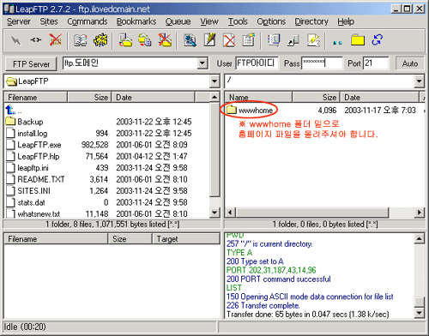
Task: Sort local files by Filename header
Action: [36, 97]
